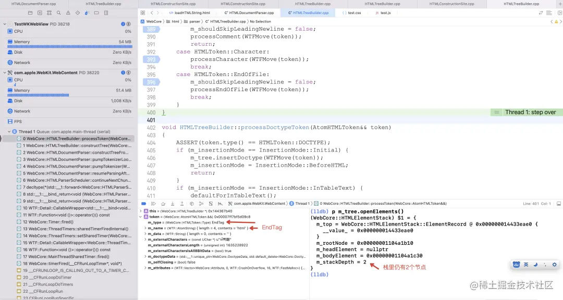The image size is (563, 300).
Task: Click the Step Out debug icon
Action: [182, 204]
